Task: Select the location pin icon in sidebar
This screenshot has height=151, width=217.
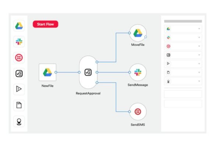Action: 19,122
